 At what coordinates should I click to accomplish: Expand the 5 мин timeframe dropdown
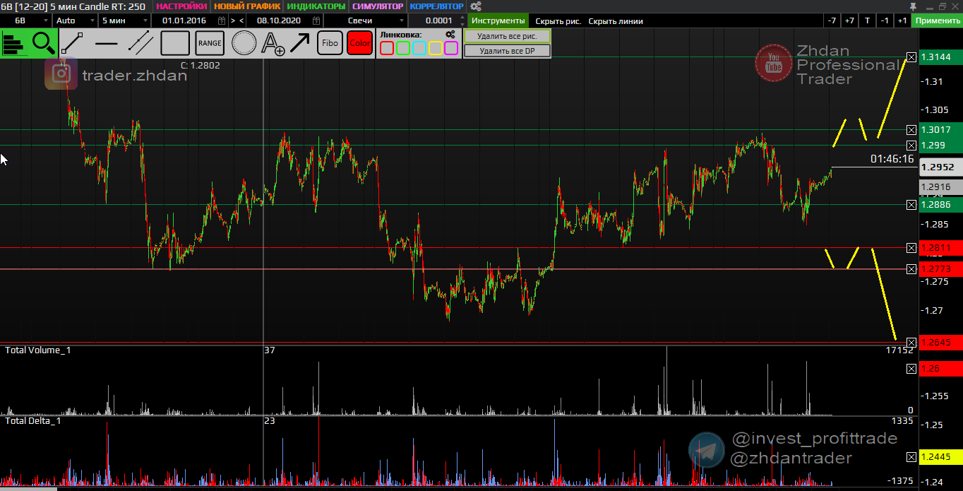[124, 20]
